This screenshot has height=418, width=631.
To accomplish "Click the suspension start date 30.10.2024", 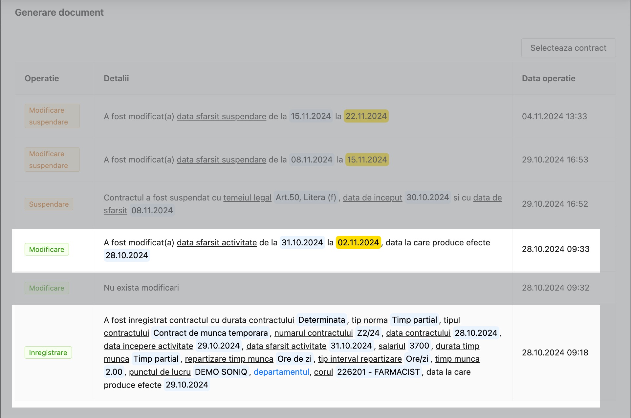I will coord(427,197).
